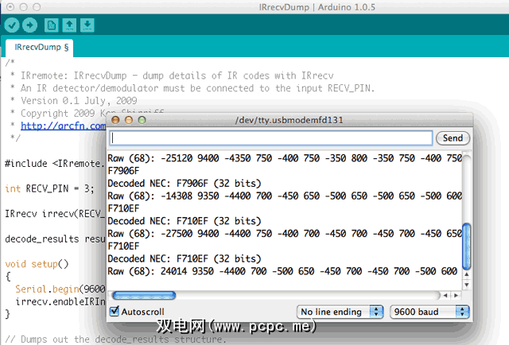Toggle the Autoscroll checkbox
The height and width of the screenshot is (345, 509).
click(115, 312)
